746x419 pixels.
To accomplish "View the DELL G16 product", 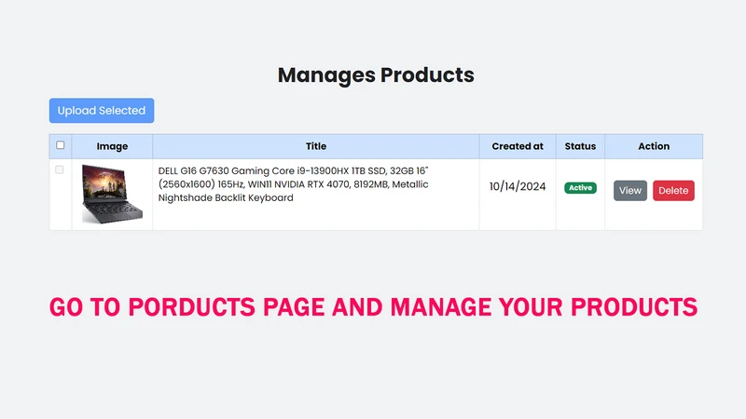I will [x=630, y=191].
